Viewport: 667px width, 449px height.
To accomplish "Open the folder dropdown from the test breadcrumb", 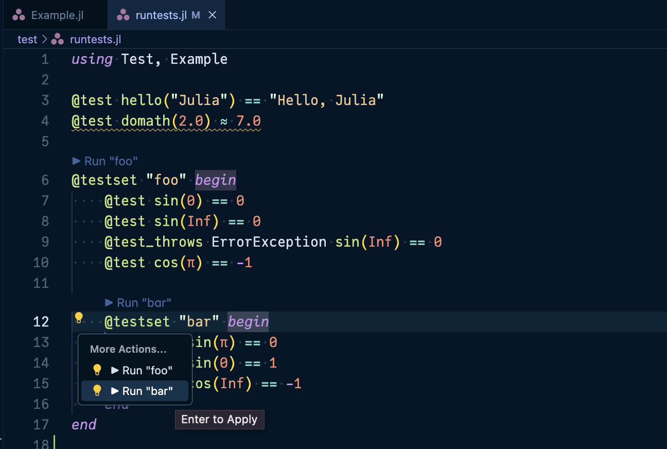I will [x=28, y=39].
